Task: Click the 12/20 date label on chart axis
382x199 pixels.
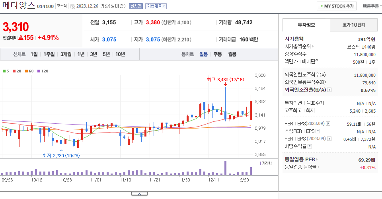Action: coord(243,180)
